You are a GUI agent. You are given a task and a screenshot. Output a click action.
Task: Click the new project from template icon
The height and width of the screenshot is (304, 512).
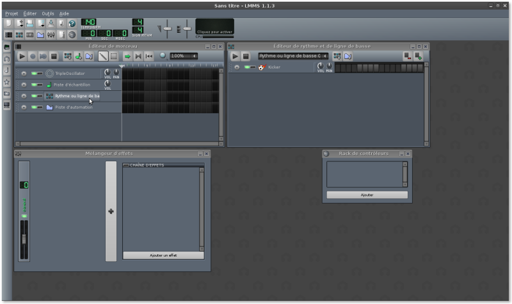pos(20,23)
